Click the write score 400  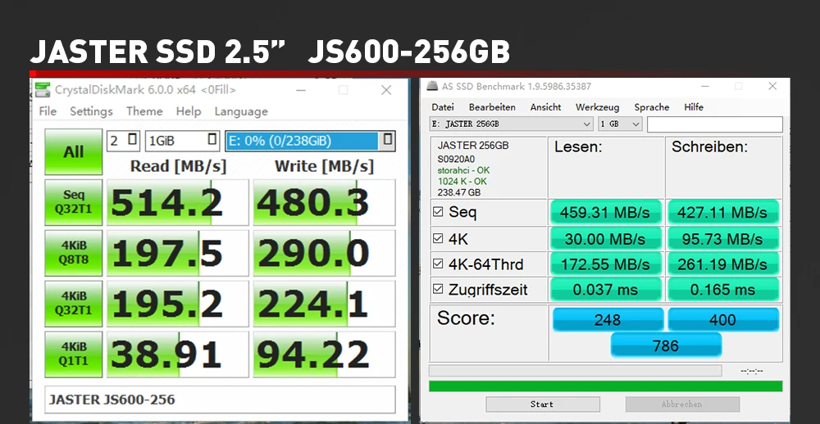pyautogui.click(x=723, y=319)
